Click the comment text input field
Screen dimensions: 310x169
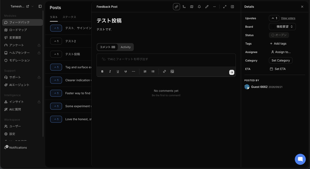click(166, 59)
